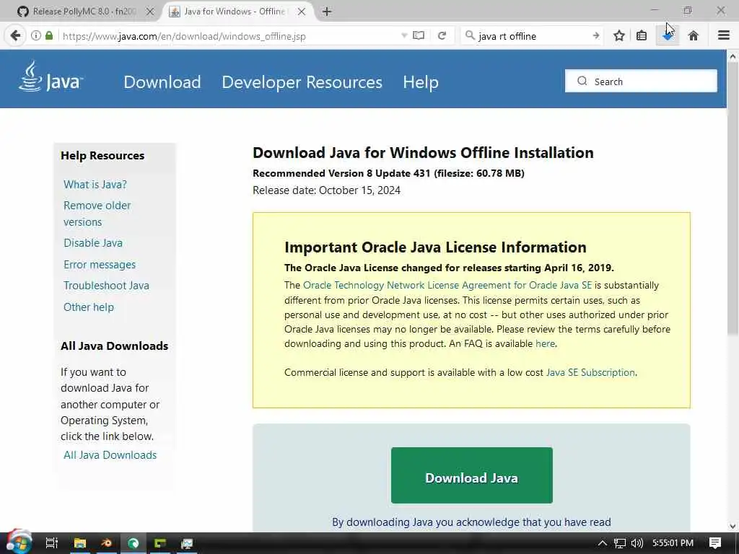The image size is (739, 554).
Task: Show hidden system tray icons chevron
Action: (x=603, y=543)
